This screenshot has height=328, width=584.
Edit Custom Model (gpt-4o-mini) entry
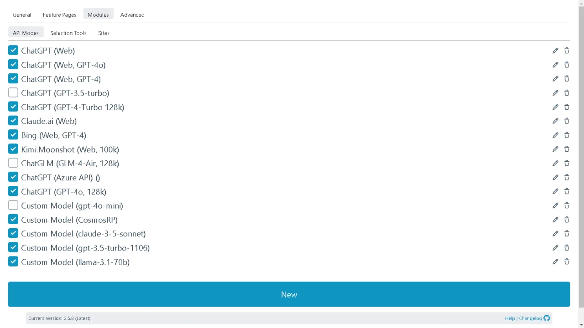(555, 205)
